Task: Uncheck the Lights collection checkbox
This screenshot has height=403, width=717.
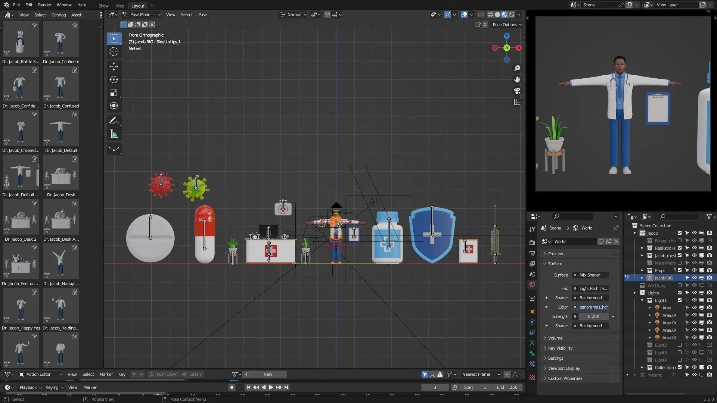Action: pyautogui.click(x=680, y=293)
